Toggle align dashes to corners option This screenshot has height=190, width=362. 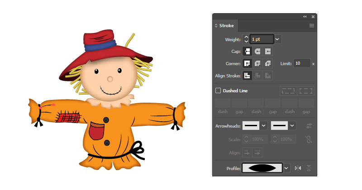pyautogui.click(x=306, y=90)
